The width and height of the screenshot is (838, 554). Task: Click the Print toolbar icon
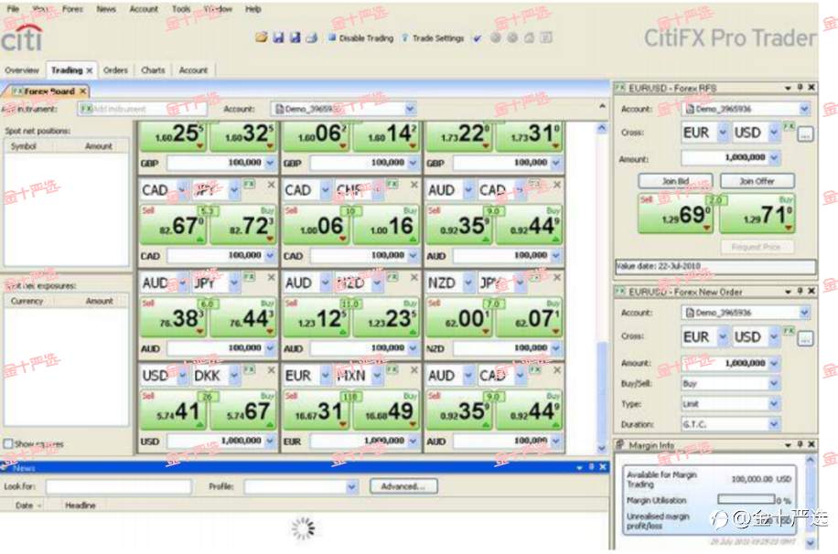tap(312, 37)
